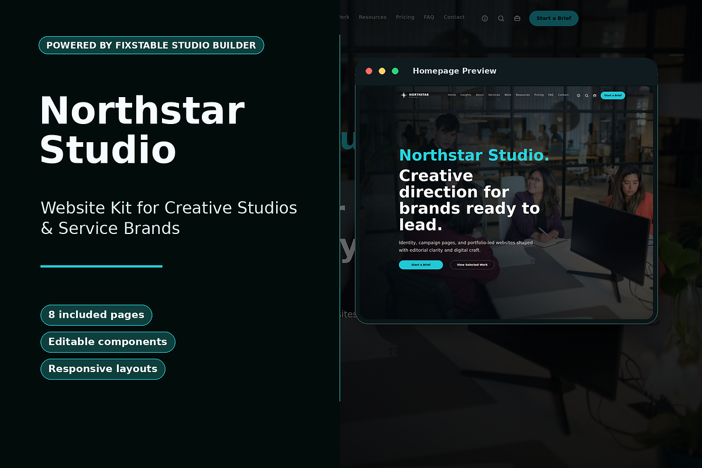Click the large Northstar Studio title

click(x=142, y=130)
